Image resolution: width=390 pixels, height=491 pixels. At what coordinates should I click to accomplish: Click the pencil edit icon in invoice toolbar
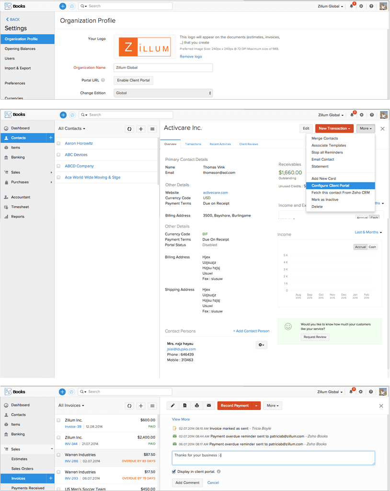[172, 405]
